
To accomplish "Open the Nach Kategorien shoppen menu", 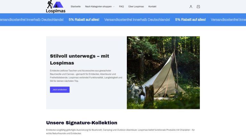I will [x=98, y=7].
